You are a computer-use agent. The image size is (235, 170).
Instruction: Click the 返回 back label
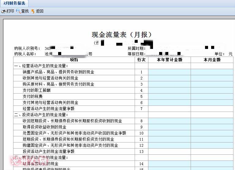click(39, 11)
